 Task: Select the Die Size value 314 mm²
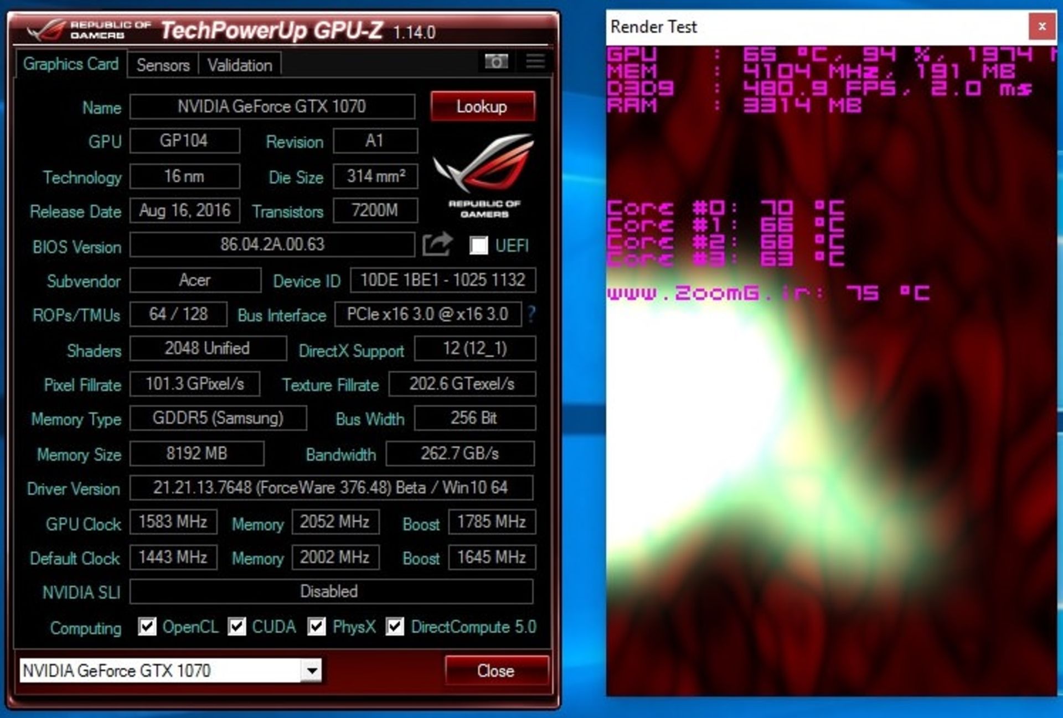(375, 176)
